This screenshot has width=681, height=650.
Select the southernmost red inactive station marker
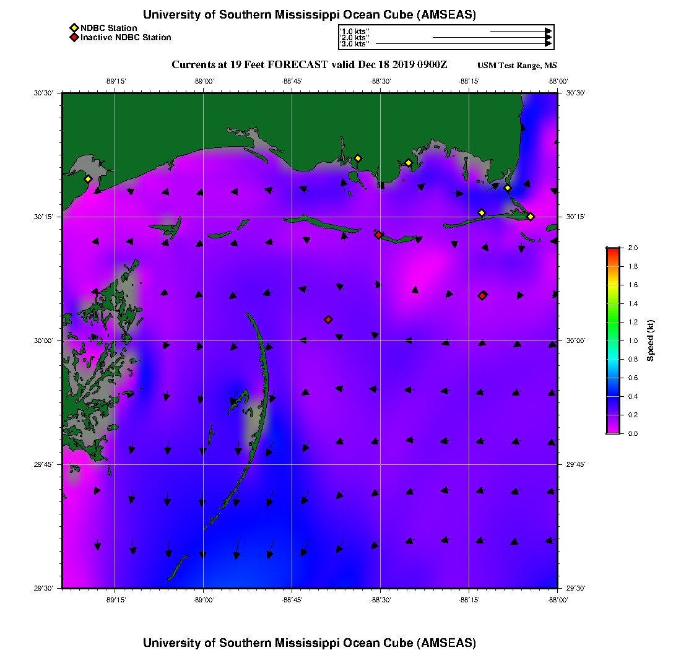(x=328, y=319)
